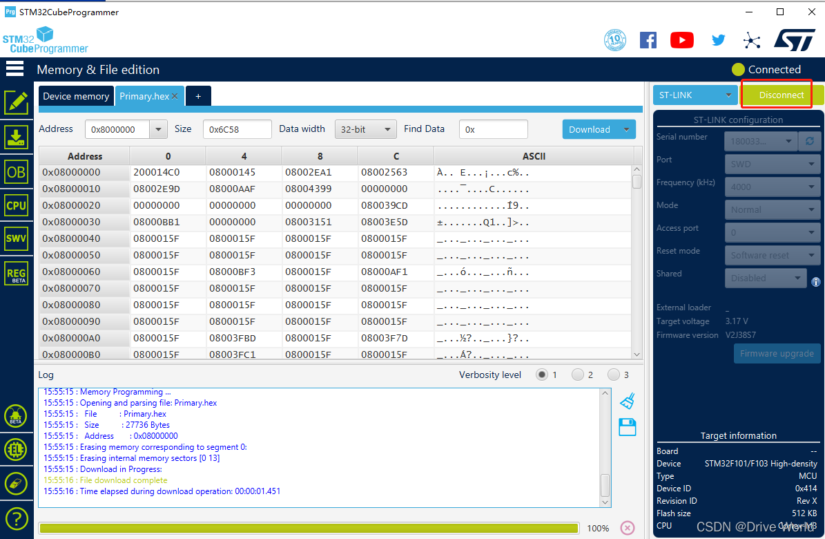
Task: Open the Frequency 4000 dropdown
Action: tap(772, 187)
